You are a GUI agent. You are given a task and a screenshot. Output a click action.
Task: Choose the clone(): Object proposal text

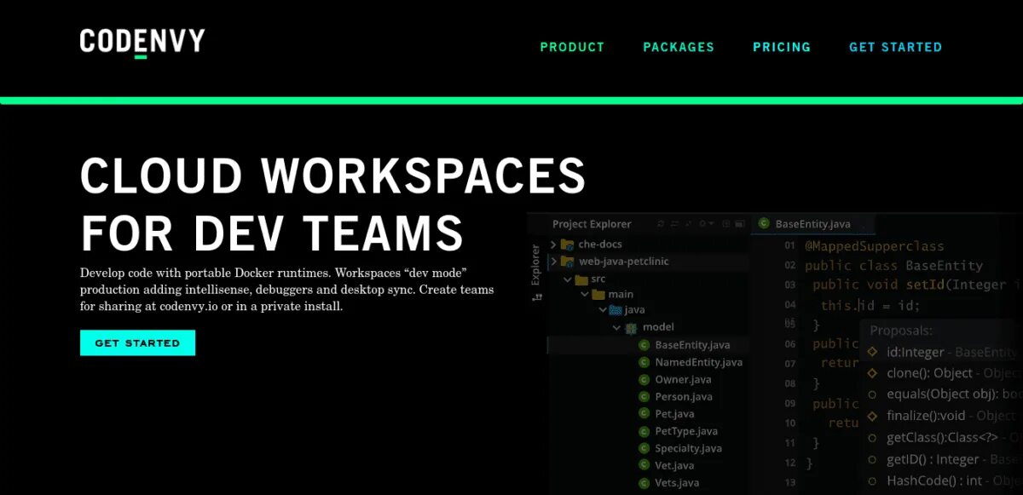pos(929,373)
